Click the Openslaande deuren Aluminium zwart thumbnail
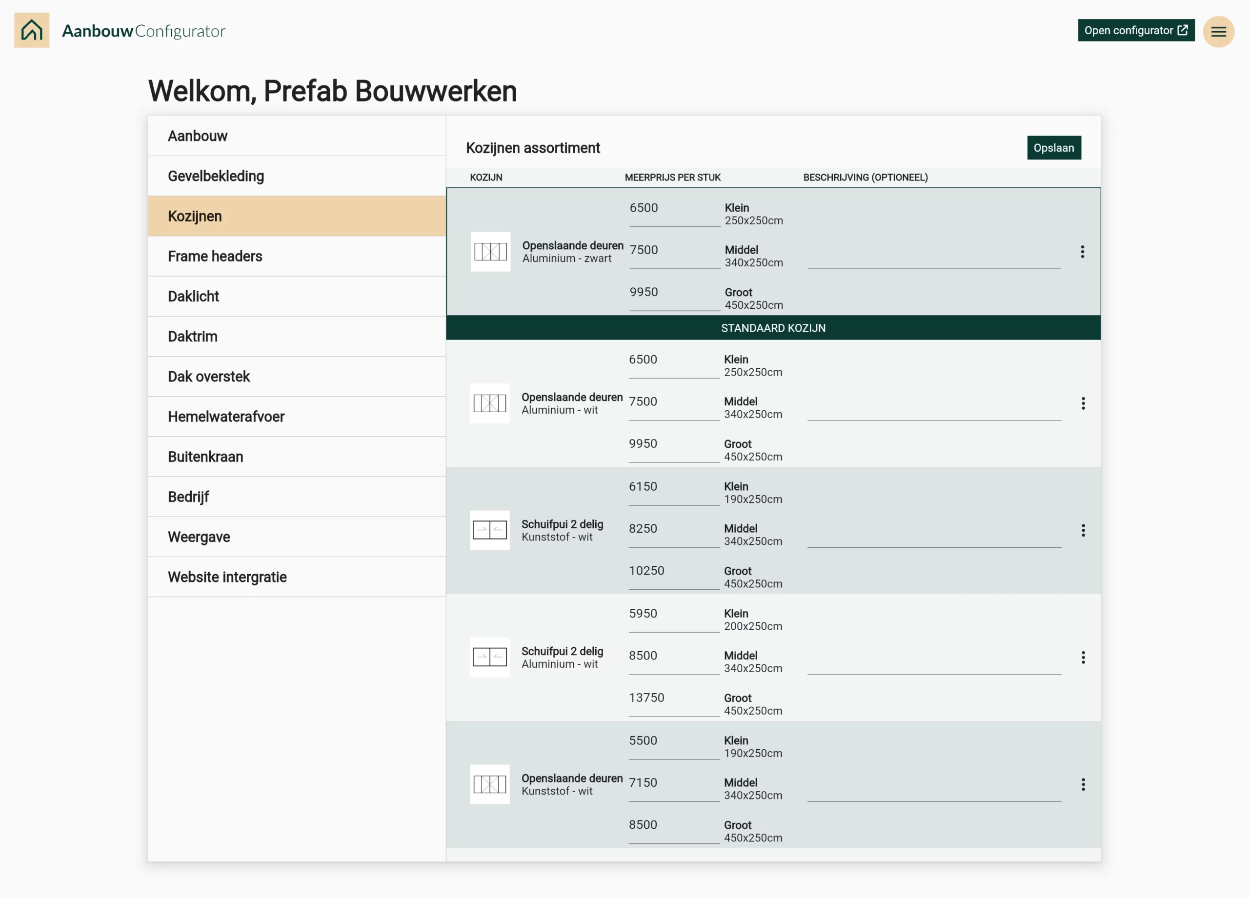This screenshot has height=898, width=1249. (490, 252)
